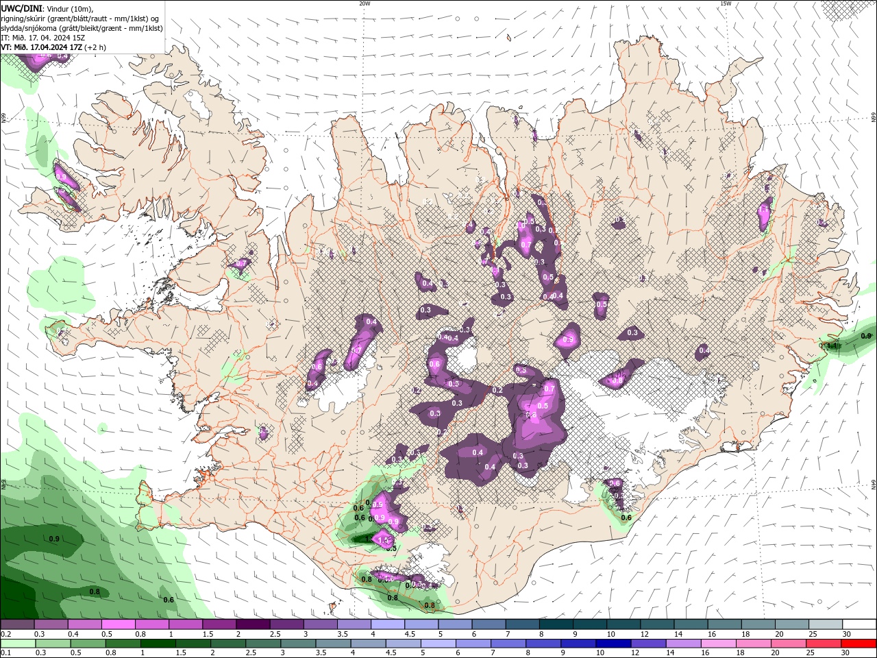Click the very dark purple 2 snow legend swatch
Image resolution: width=877 pixels, height=658 pixels.
click(x=253, y=624)
